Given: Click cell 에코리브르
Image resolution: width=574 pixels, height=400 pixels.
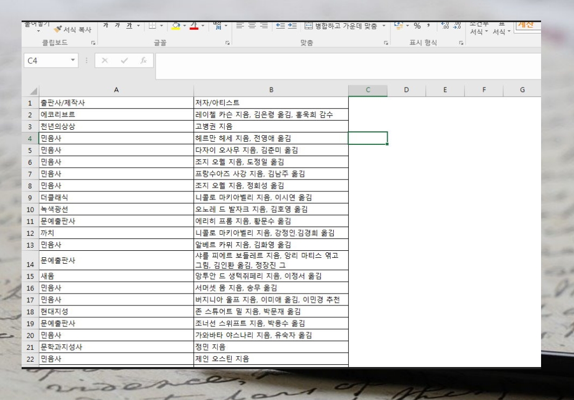Looking at the screenshot, I should pos(117,114).
